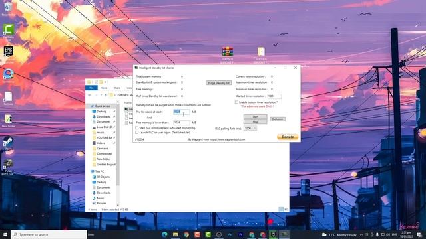Image resolution: width=426 pixels, height=239 pixels.
Task: Open the notification center in the system tray
Action: [419, 234]
